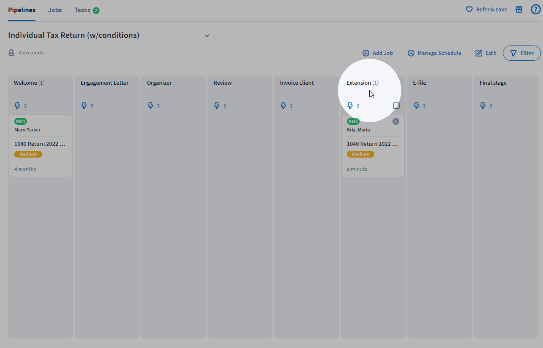Screen dimensions: 543x348
Task: Open automations icon in the Review column
Action: 217,106
